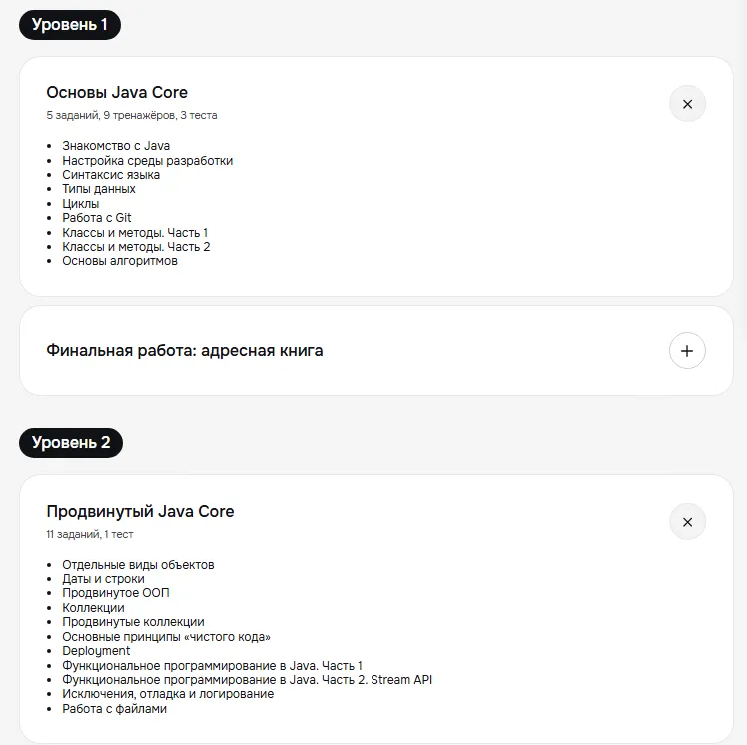Select Настройка среды разработки topic
This screenshot has width=747, height=745.
[147, 161]
